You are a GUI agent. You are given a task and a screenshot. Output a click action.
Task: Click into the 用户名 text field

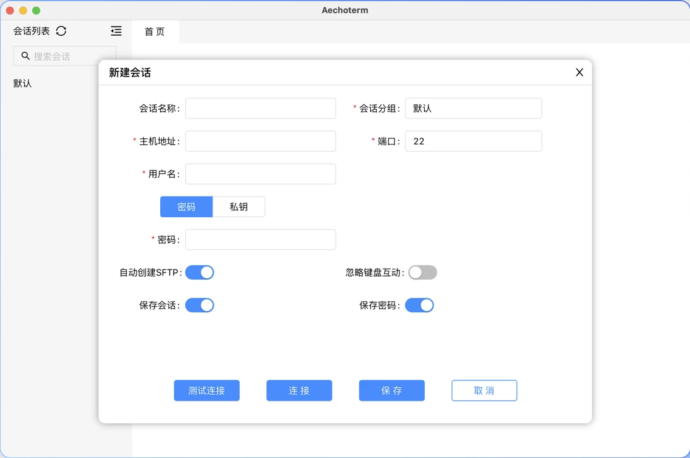pyautogui.click(x=260, y=174)
